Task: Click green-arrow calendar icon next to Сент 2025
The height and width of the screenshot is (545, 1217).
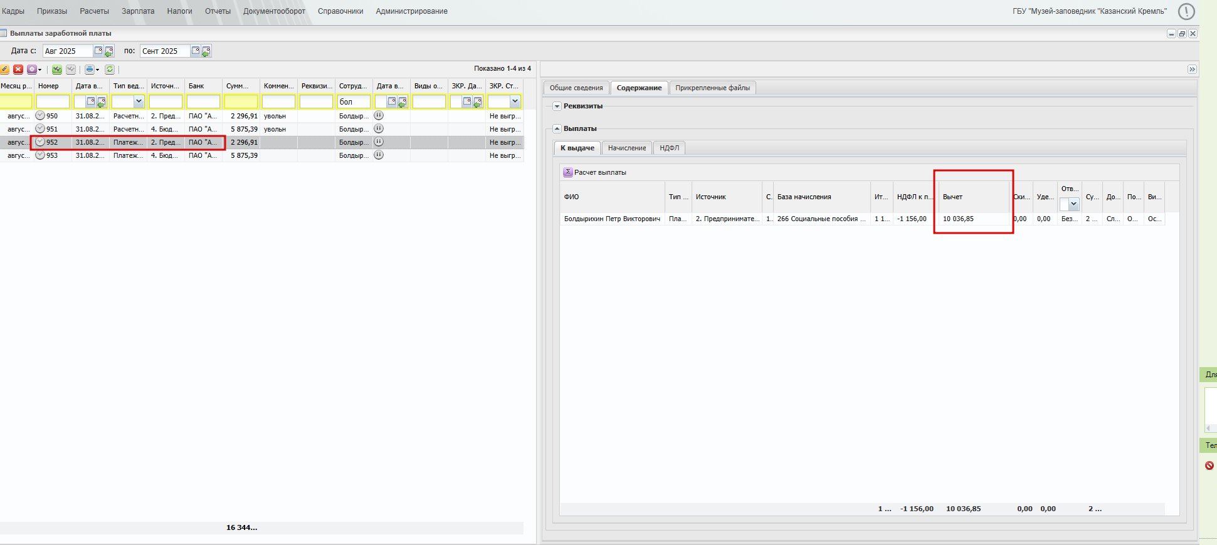Action: [x=206, y=51]
